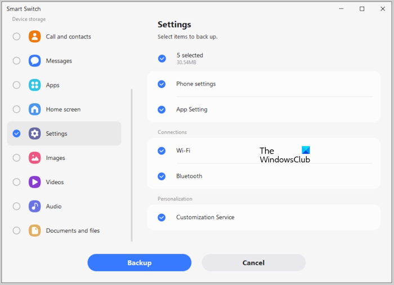The height and width of the screenshot is (285, 394).
Task: Click the Documents and files icon
Action: [35, 230]
